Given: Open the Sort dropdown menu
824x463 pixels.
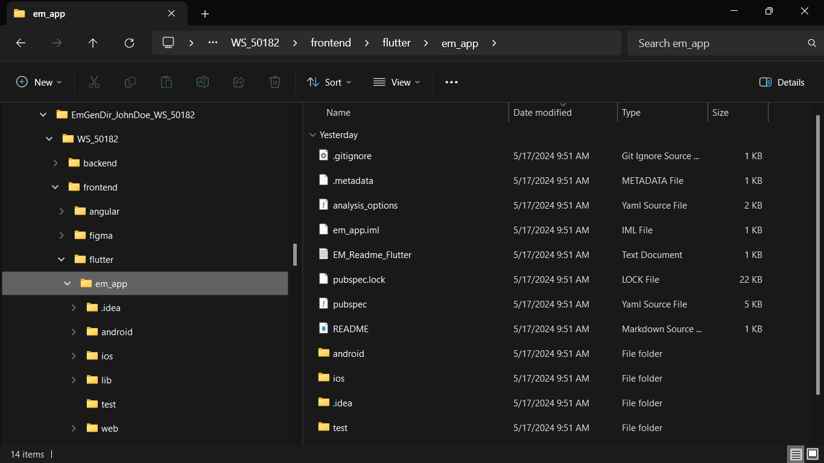Looking at the screenshot, I should coord(329,82).
